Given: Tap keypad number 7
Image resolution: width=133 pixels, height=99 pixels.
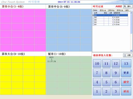Looking at the screenshot, I should click(x=97, y=73).
